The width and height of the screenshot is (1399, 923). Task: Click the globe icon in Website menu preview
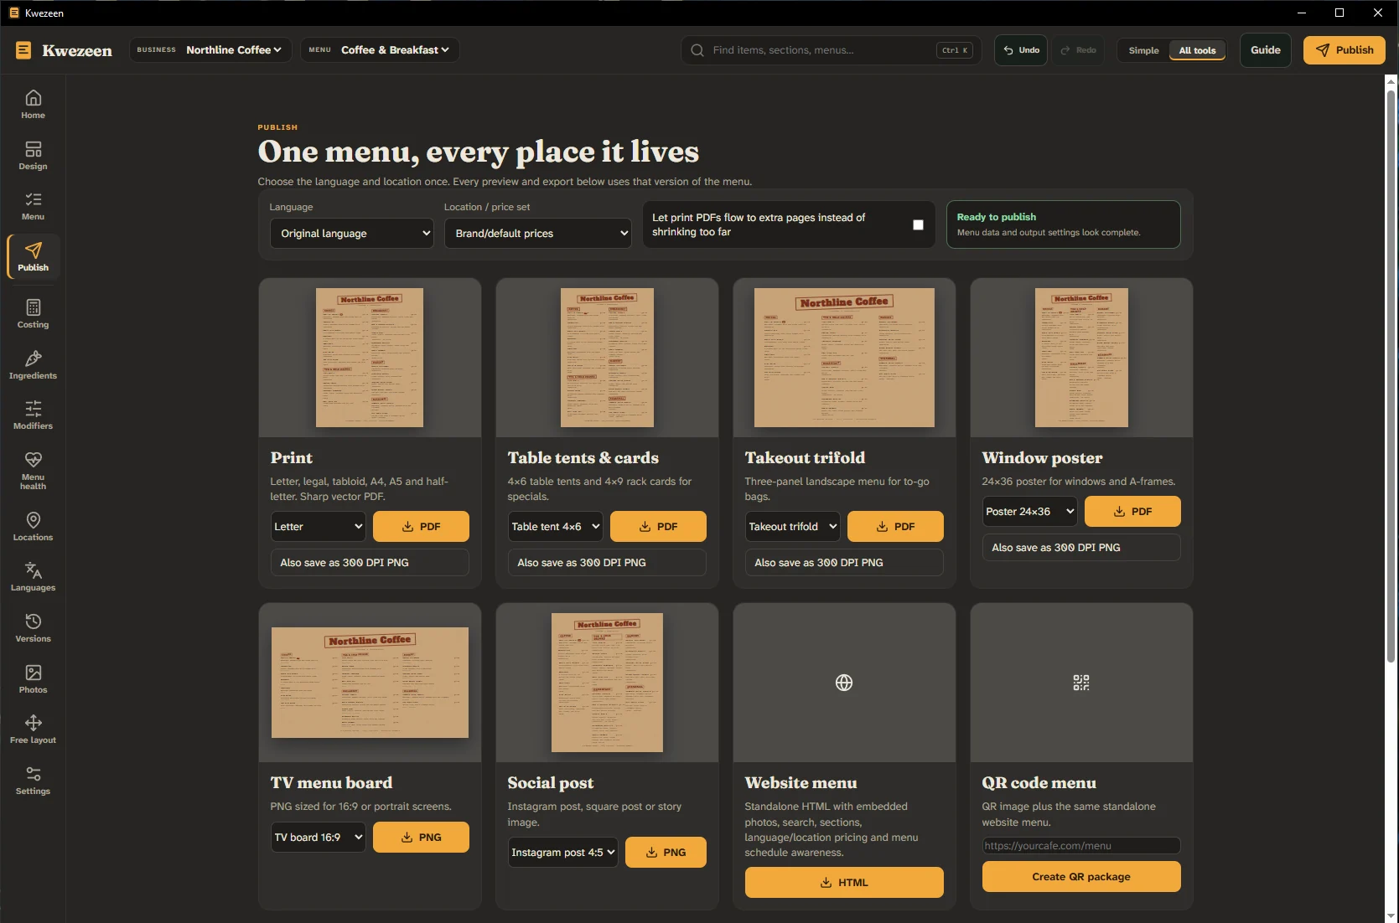tap(844, 683)
